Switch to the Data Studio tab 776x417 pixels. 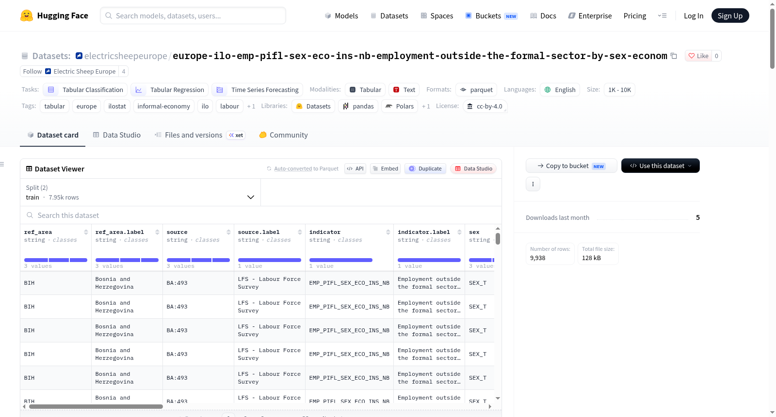pyautogui.click(x=117, y=135)
